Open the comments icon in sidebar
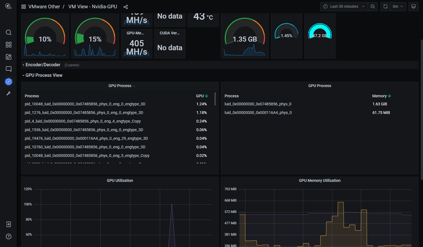This screenshot has height=247, width=423. pyautogui.click(x=9, y=69)
